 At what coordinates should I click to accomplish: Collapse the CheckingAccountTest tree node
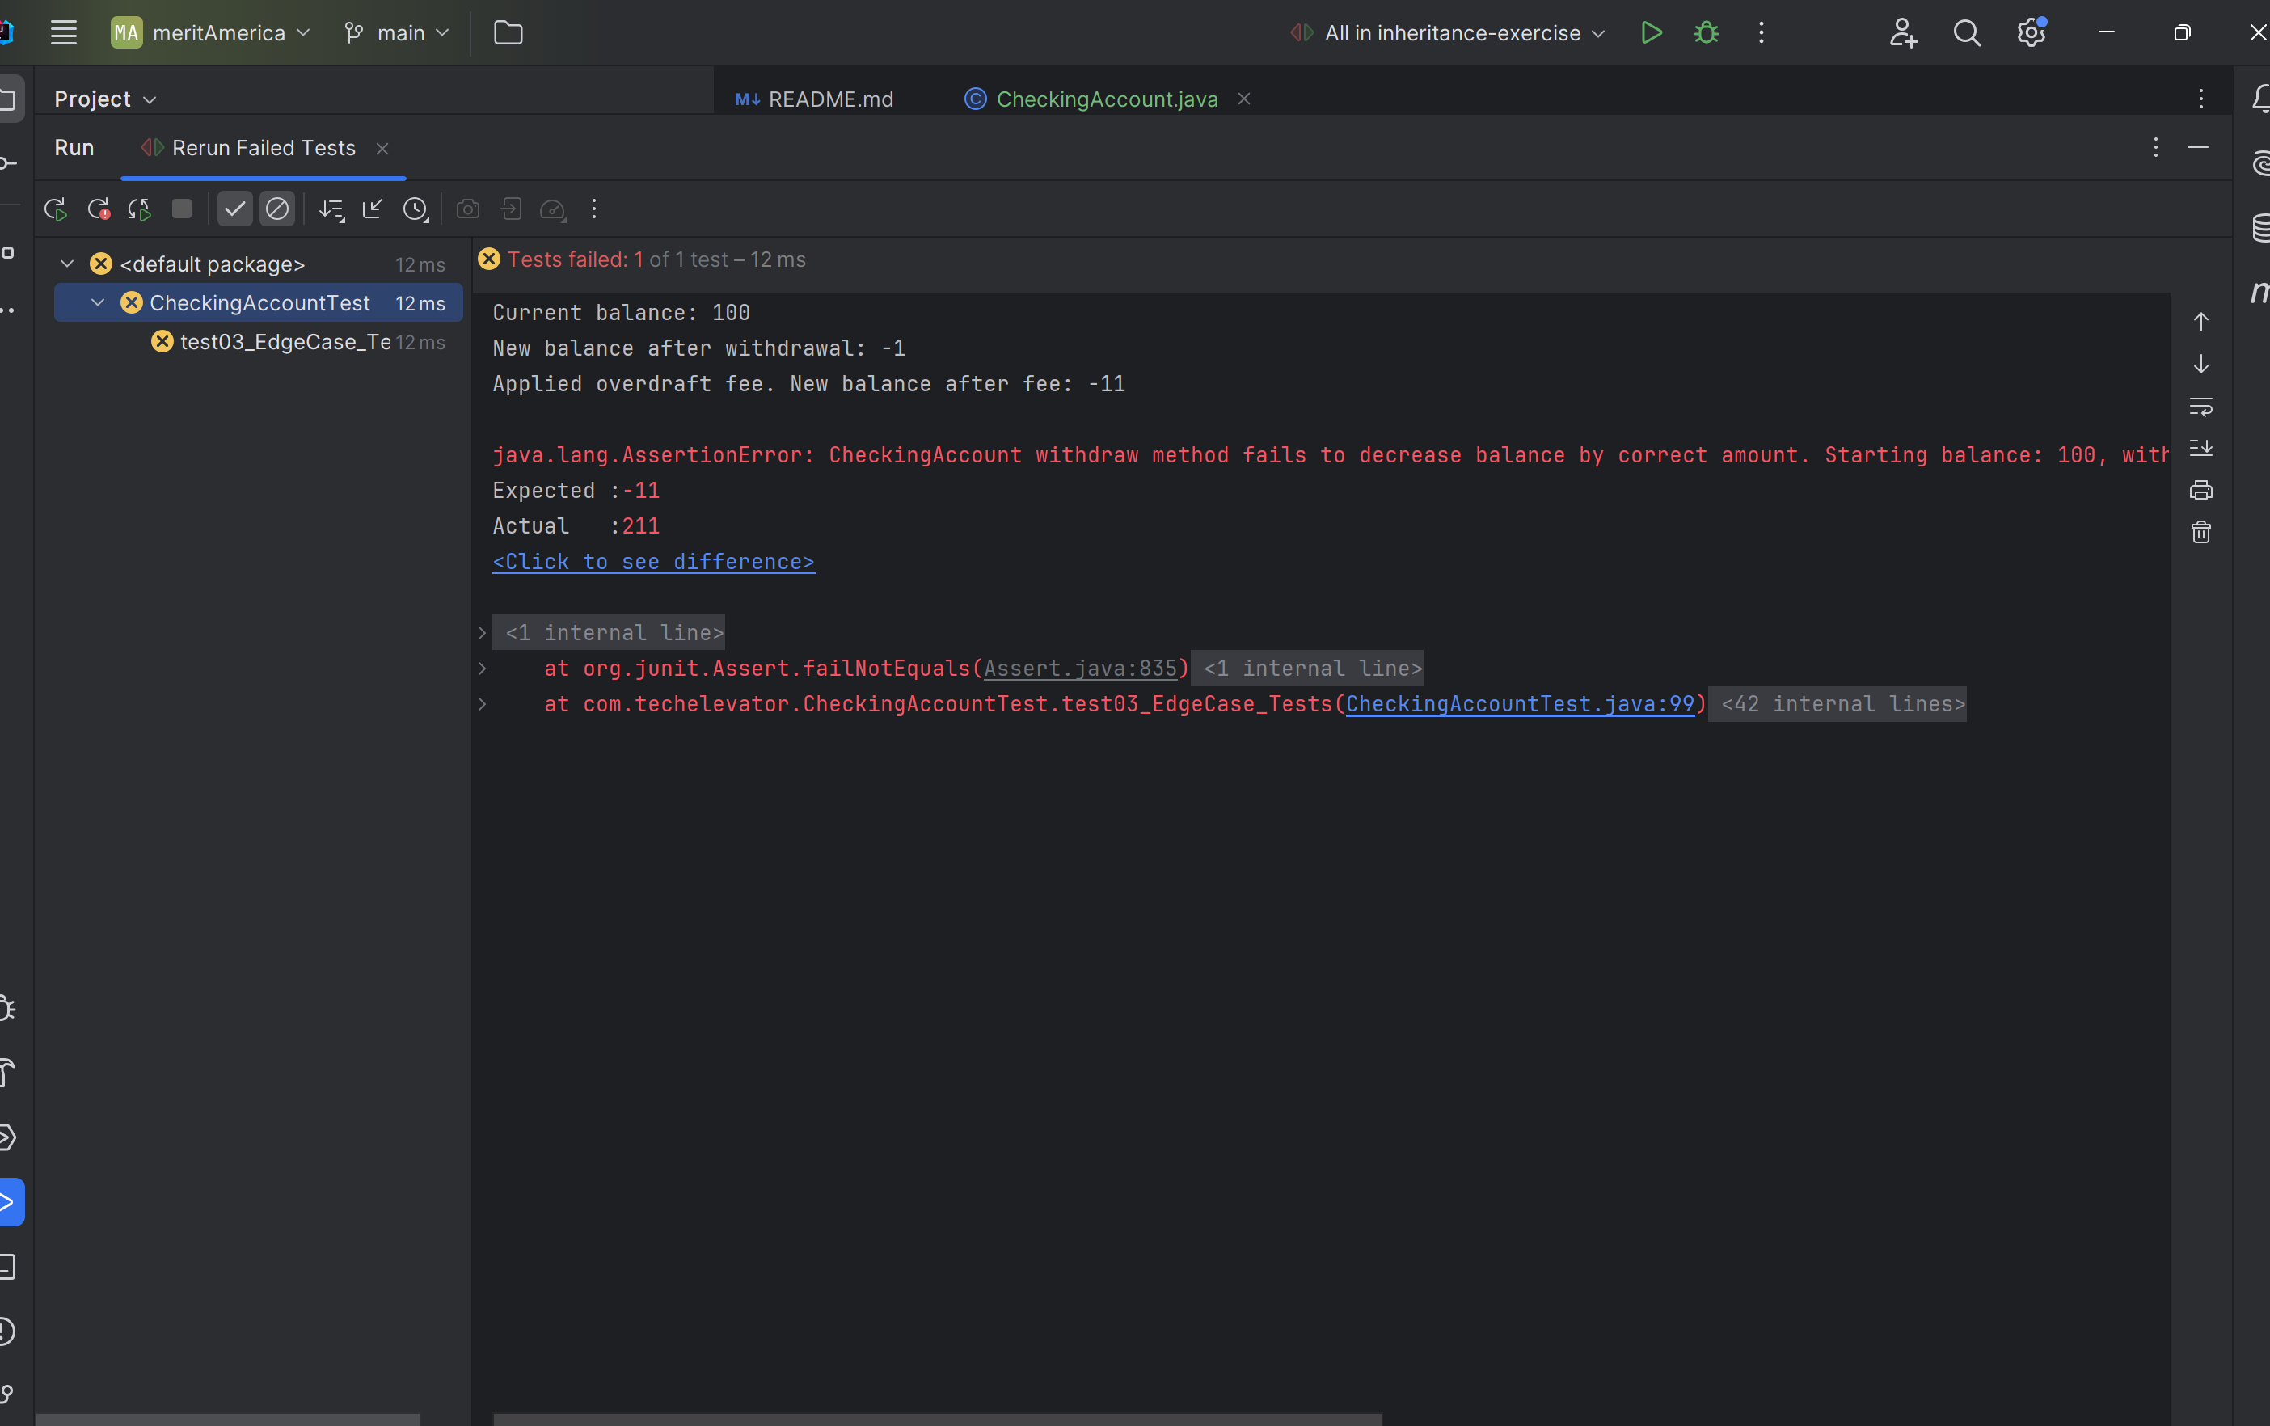(98, 302)
